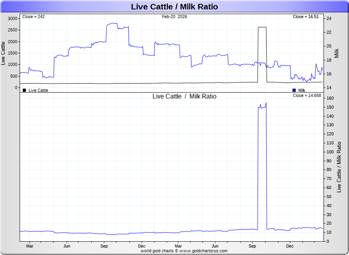Click the rotated Live Cattle left axis title
The height and width of the screenshot is (255, 349).
(x=4, y=53)
